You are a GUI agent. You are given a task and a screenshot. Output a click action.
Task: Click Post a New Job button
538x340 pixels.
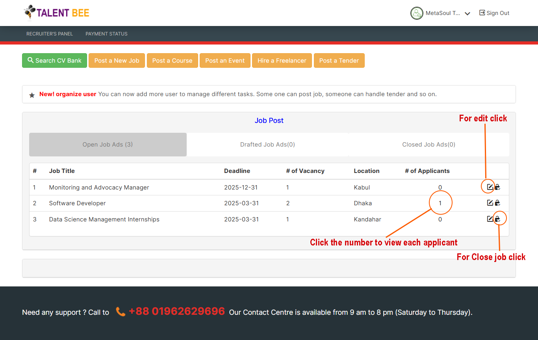pos(117,61)
